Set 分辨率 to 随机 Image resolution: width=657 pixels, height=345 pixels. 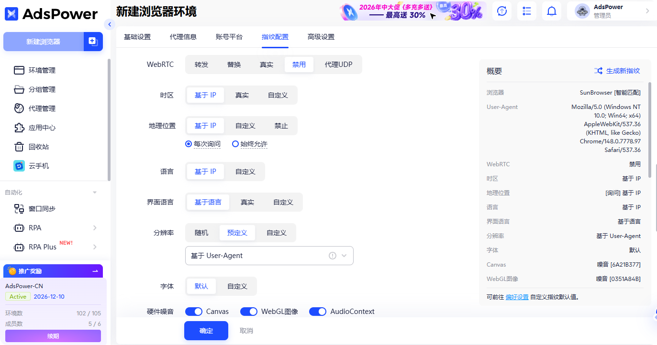[x=201, y=233]
